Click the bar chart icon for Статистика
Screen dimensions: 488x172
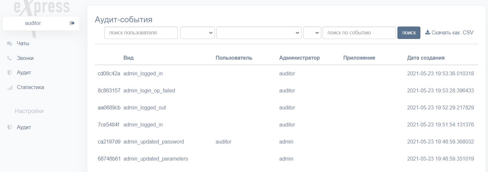point(10,87)
